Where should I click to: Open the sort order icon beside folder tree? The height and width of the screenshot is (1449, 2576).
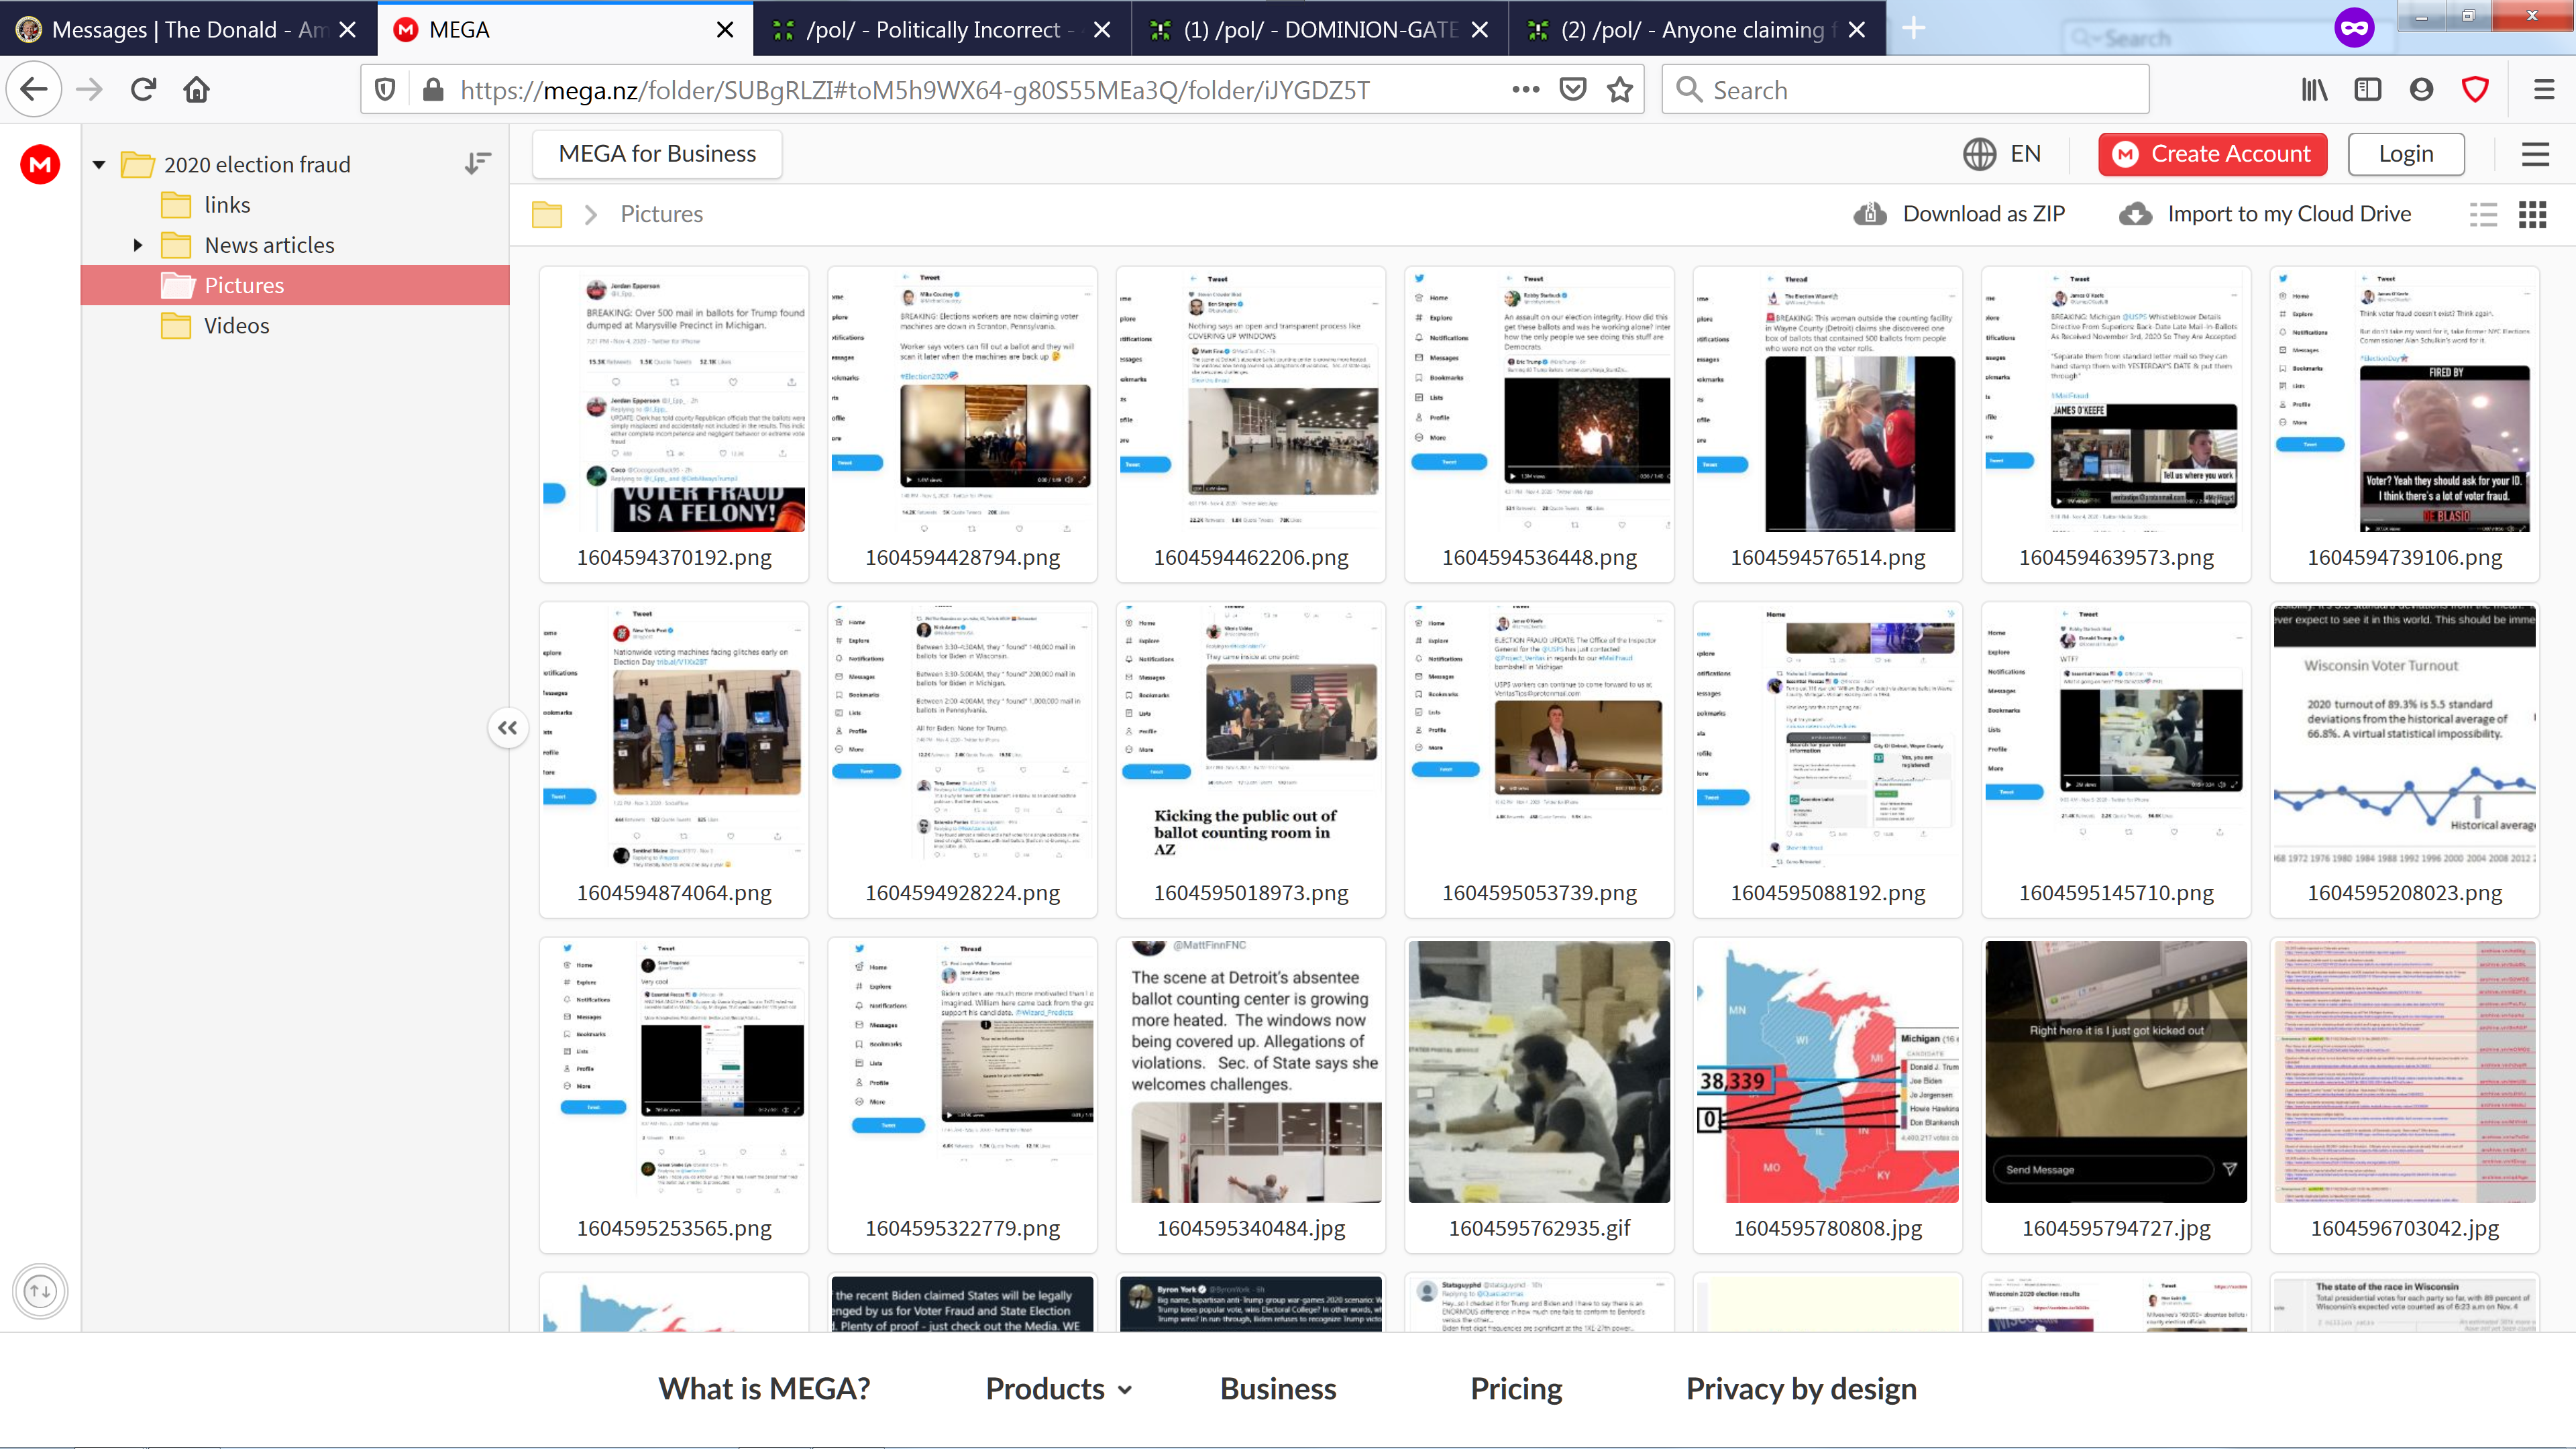(478, 164)
